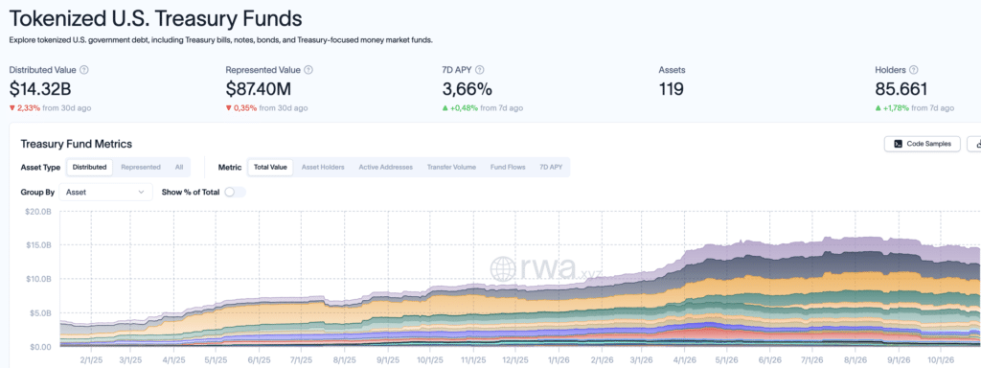Toggle Show % of Total switch
The width and height of the screenshot is (981, 368).
[236, 192]
